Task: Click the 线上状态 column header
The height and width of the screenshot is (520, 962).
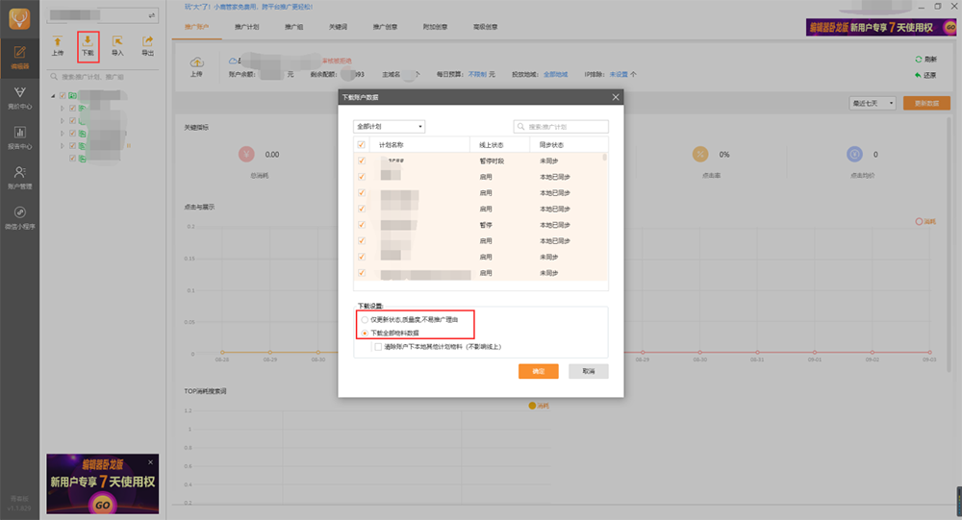Action: 491,145
